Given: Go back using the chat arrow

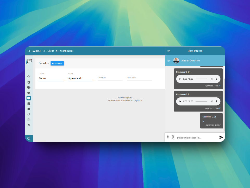Looking at the screenshot, I should point(169,61).
